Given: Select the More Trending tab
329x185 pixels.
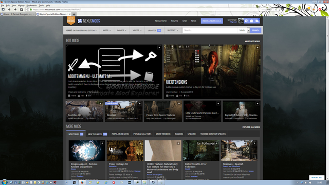Looking at the screenshot, I should click(x=163, y=134).
